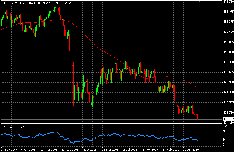Click the end of the red moving average line

(197, 87)
